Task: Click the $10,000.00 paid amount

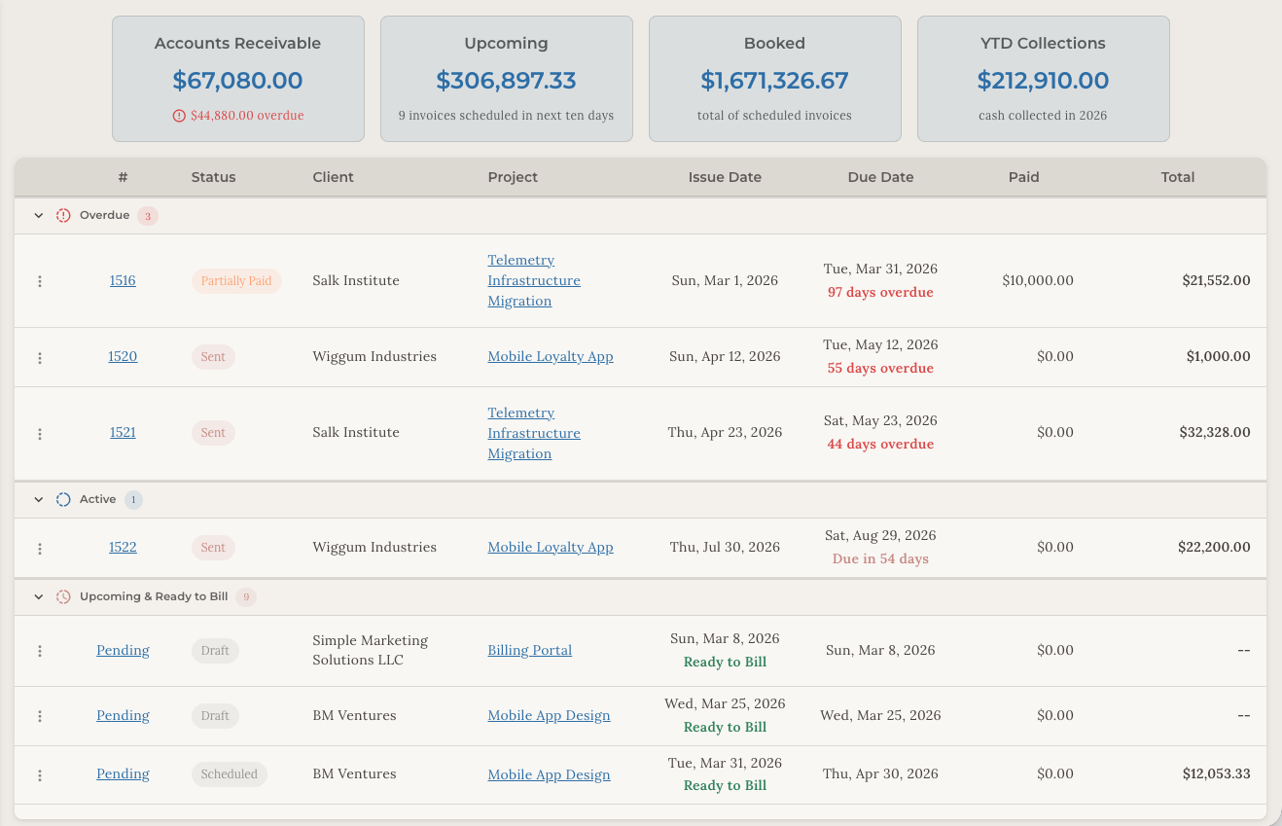Action: (1038, 280)
